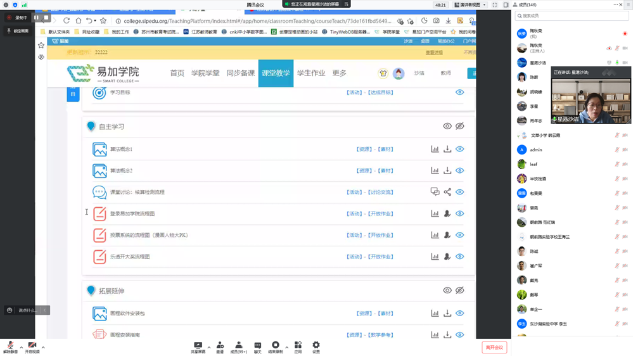The image size is (633, 356).
Task: Click the fullscreen icon in the meeting top bar
Action: click(494, 5)
